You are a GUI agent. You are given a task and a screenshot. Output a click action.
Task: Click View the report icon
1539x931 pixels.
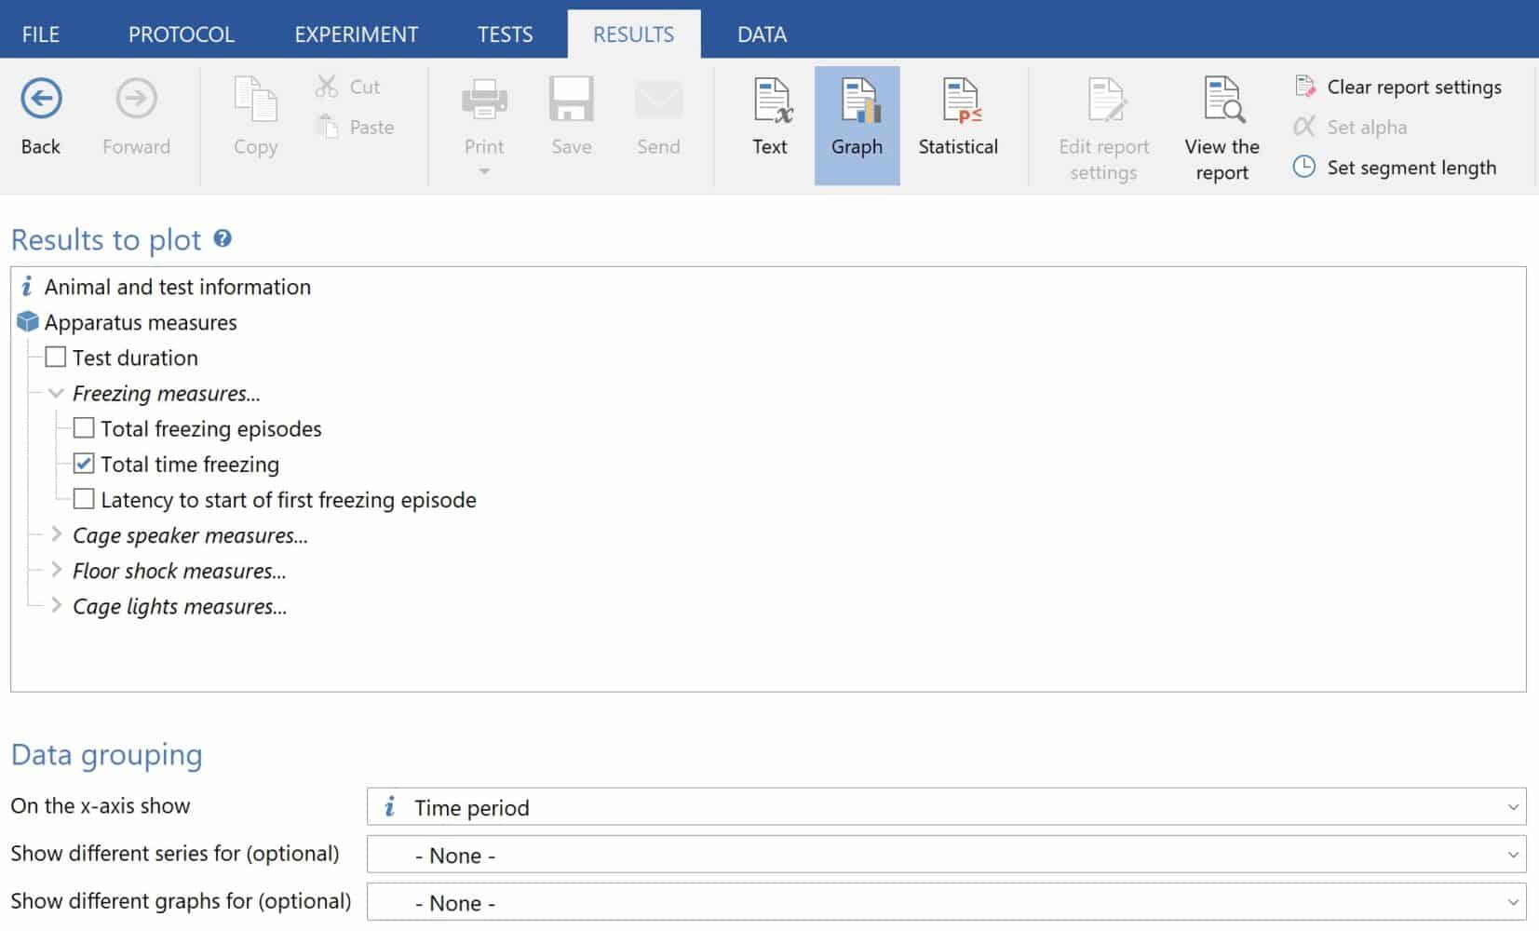[1222, 101]
